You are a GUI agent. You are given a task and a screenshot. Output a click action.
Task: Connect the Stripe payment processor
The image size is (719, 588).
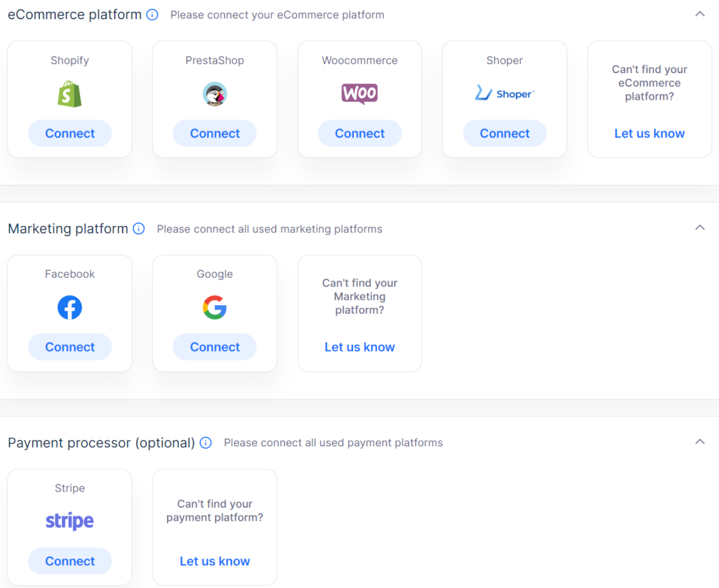tap(70, 561)
